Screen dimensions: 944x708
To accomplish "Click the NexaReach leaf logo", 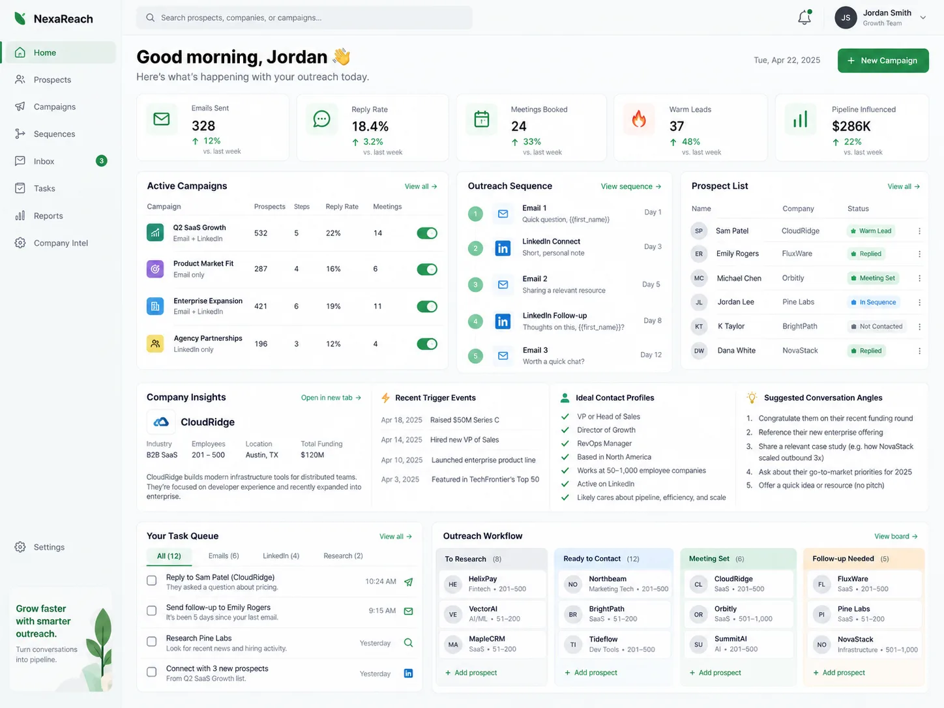I will click(20, 18).
